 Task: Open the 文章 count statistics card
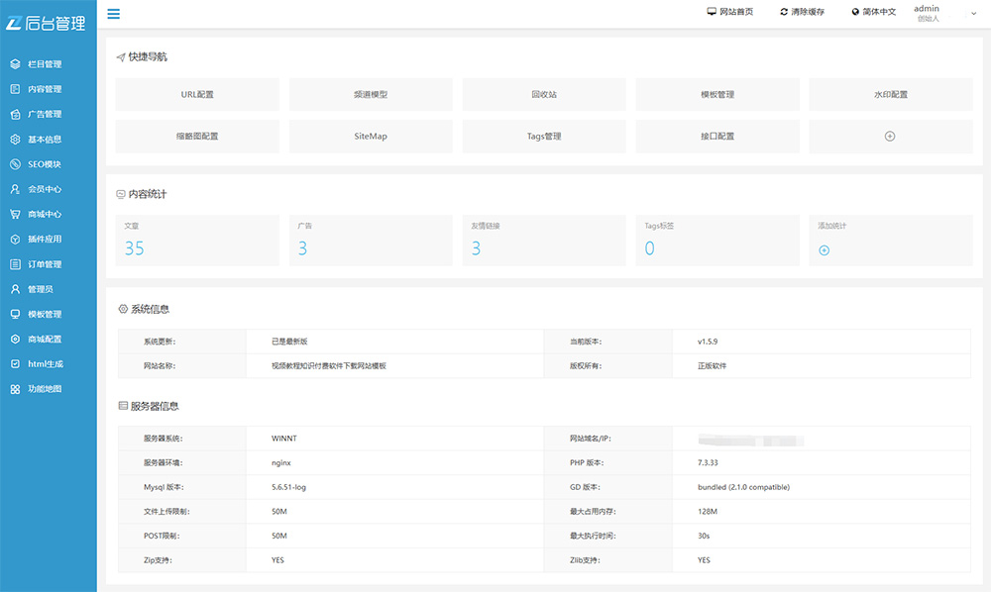point(197,241)
